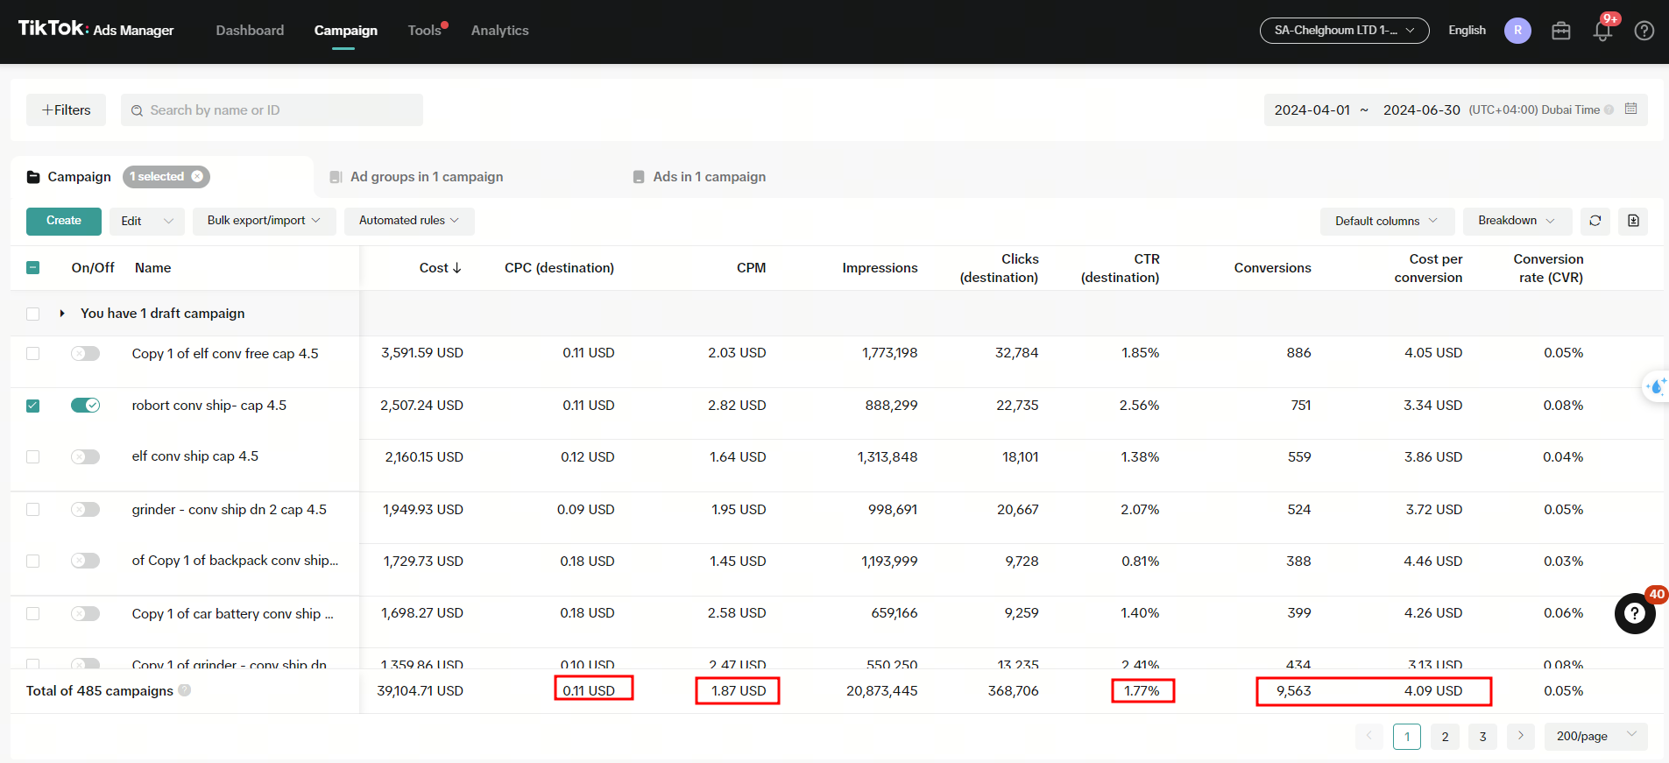Go to page 3
The width and height of the screenshot is (1669, 763).
(x=1483, y=736)
